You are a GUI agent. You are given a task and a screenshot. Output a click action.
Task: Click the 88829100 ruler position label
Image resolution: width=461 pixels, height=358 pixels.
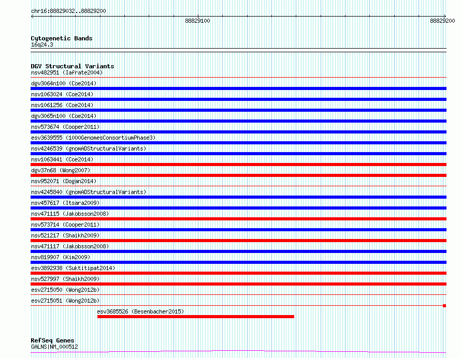click(197, 21)
